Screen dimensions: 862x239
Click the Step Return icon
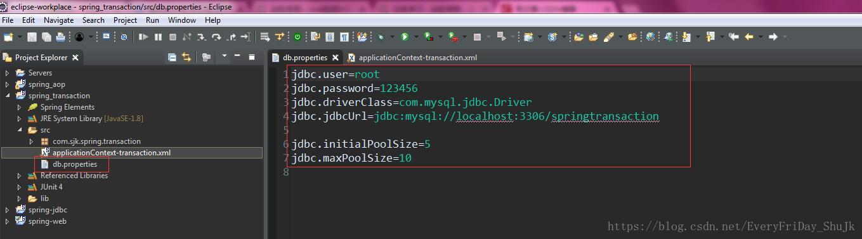tap(232, 37)
